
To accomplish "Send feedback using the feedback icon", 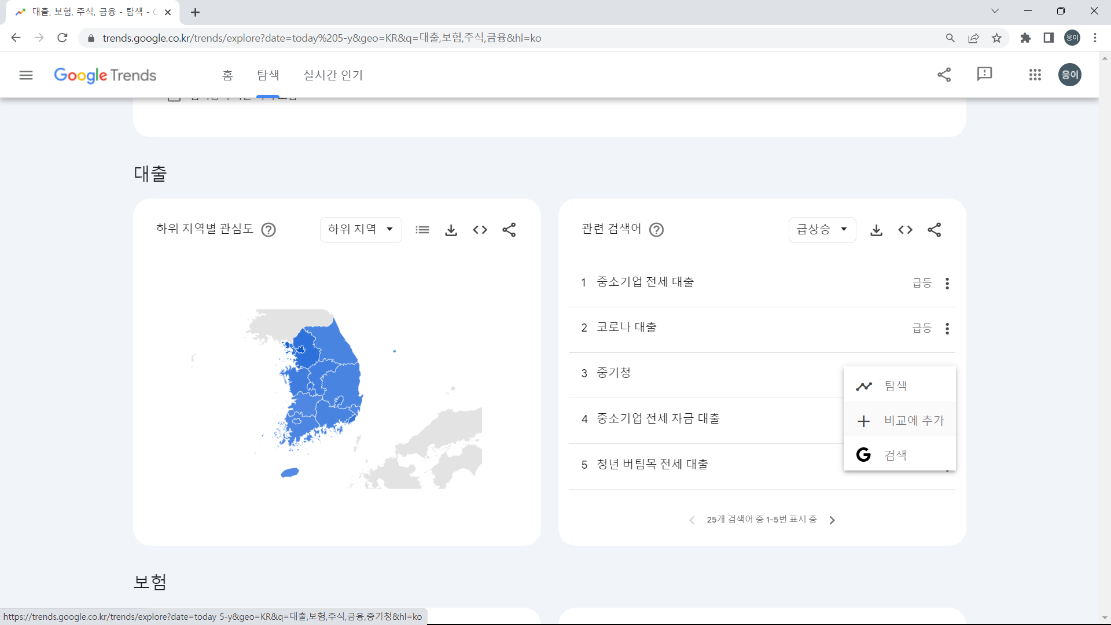I will click(x=985, y=75).
